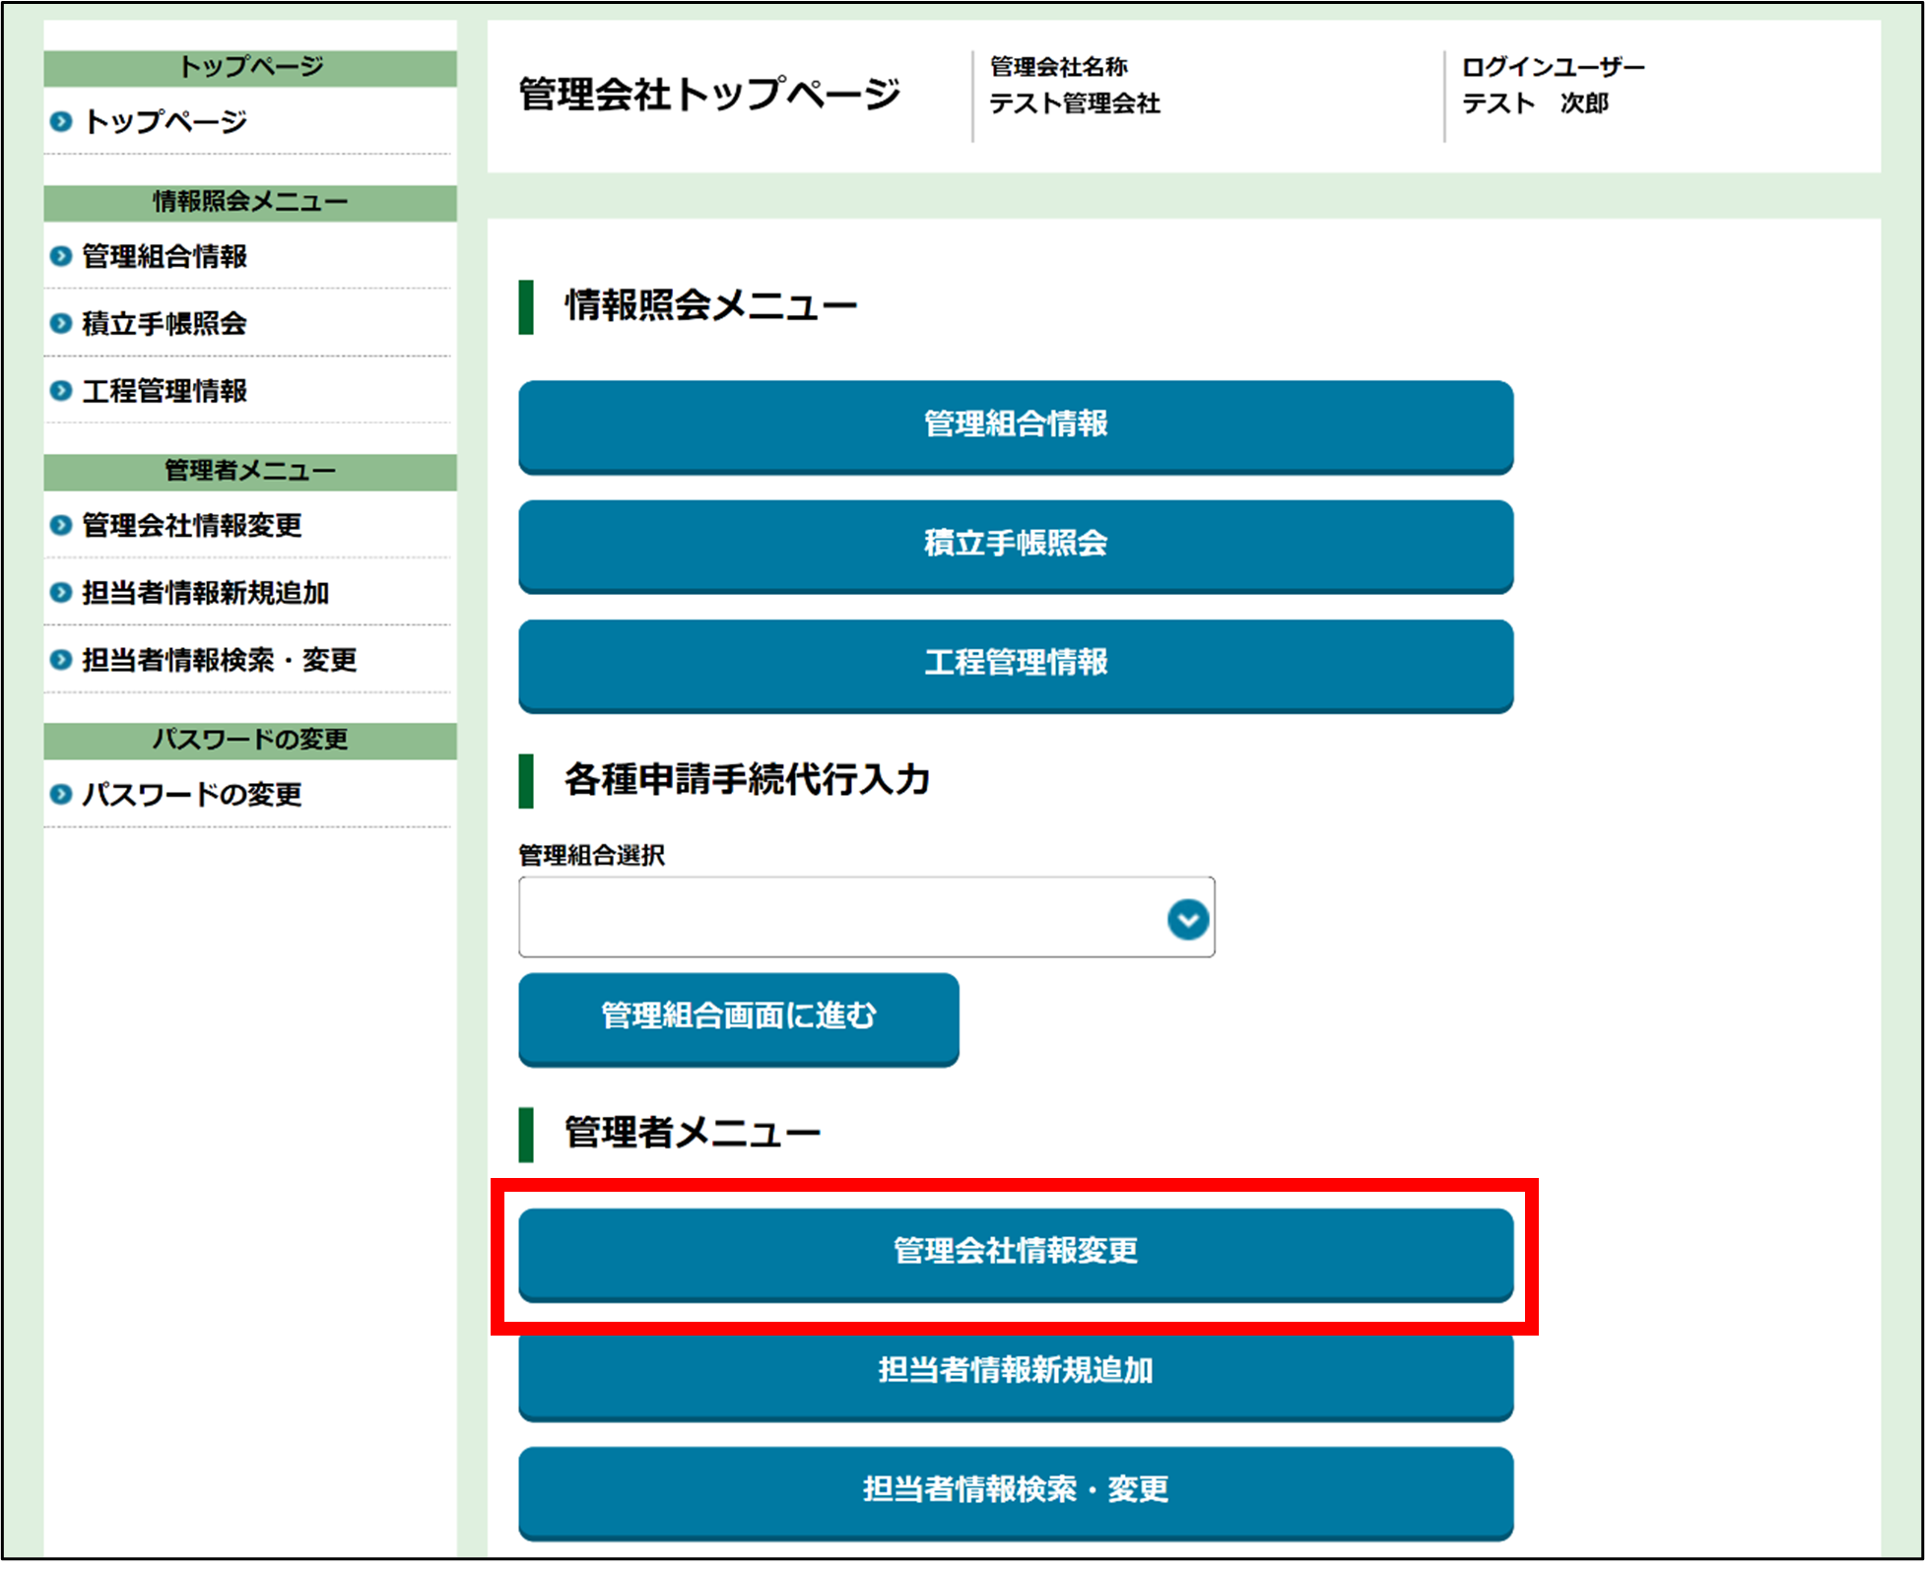The width and height of the screenshot is (1925, 1570).
Task: Click the large 管理組合情報 button
Action: click(1016, 426)
